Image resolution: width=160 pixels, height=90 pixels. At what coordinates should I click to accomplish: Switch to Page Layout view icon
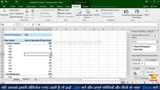[x=128, y=83]
